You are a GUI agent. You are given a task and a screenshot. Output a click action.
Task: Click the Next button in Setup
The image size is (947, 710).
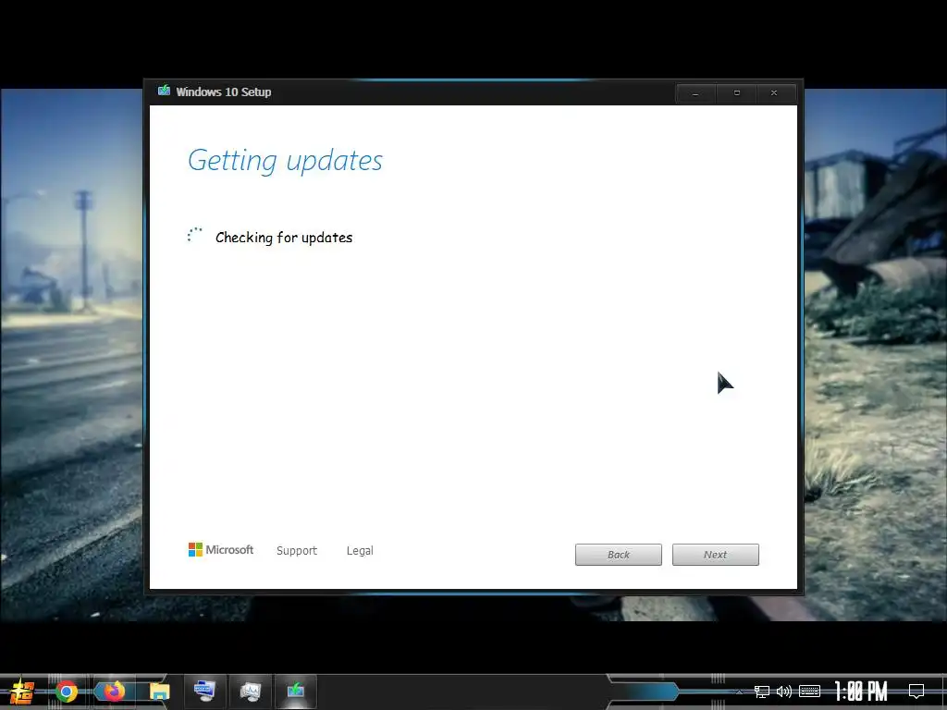[x=715, y=555]
